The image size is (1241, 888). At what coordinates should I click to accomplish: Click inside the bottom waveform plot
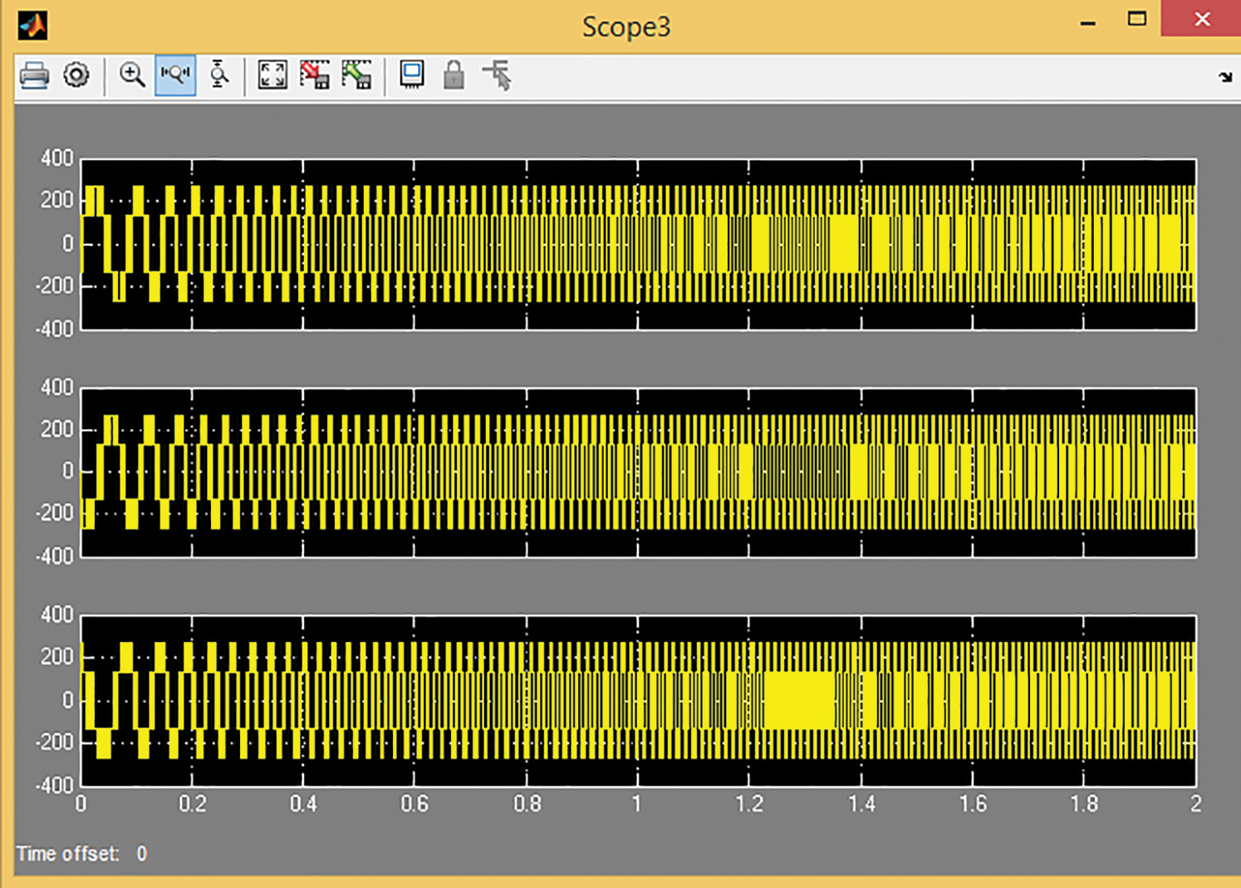click(638, 700)
